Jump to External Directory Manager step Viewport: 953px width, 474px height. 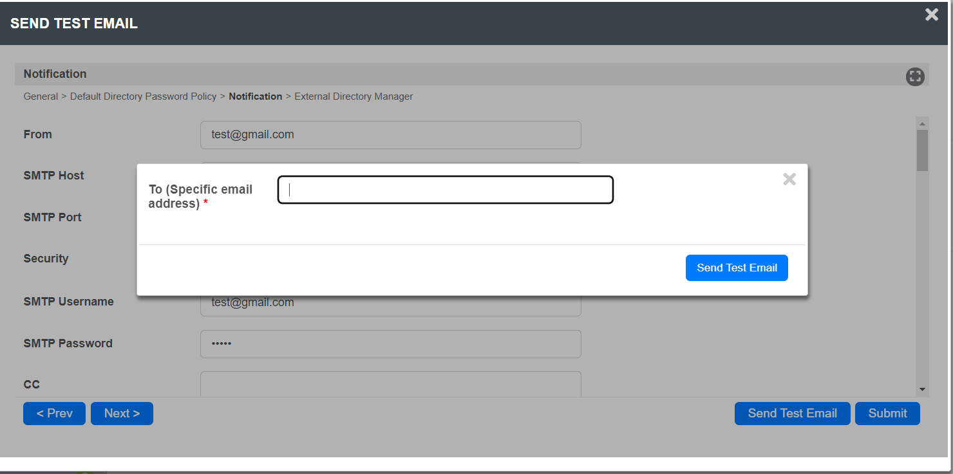pyautogui.click(x=354, y=96)
